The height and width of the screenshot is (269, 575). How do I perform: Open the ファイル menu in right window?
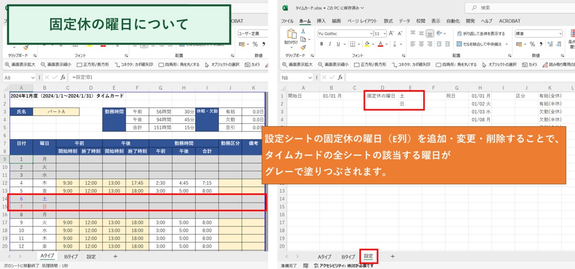(287, 21)
